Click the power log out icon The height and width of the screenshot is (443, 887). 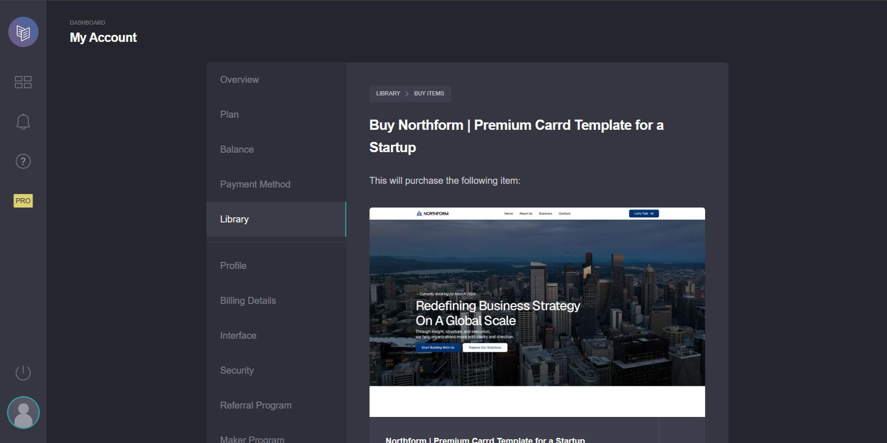coord(23,373)
